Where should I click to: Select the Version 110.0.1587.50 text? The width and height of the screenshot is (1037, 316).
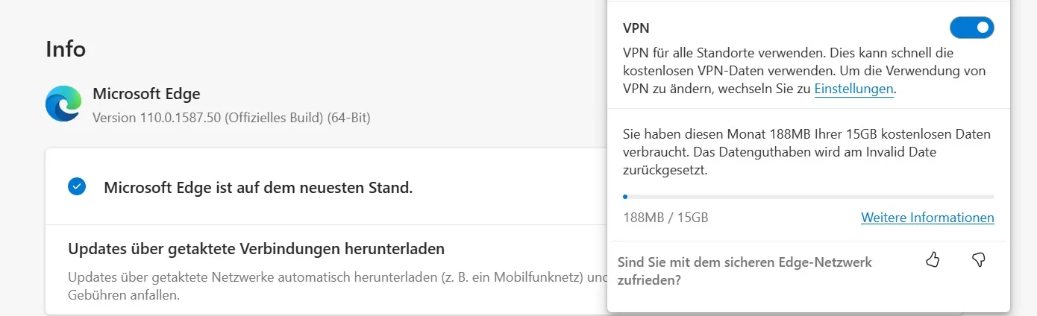(x=231, y=118)
